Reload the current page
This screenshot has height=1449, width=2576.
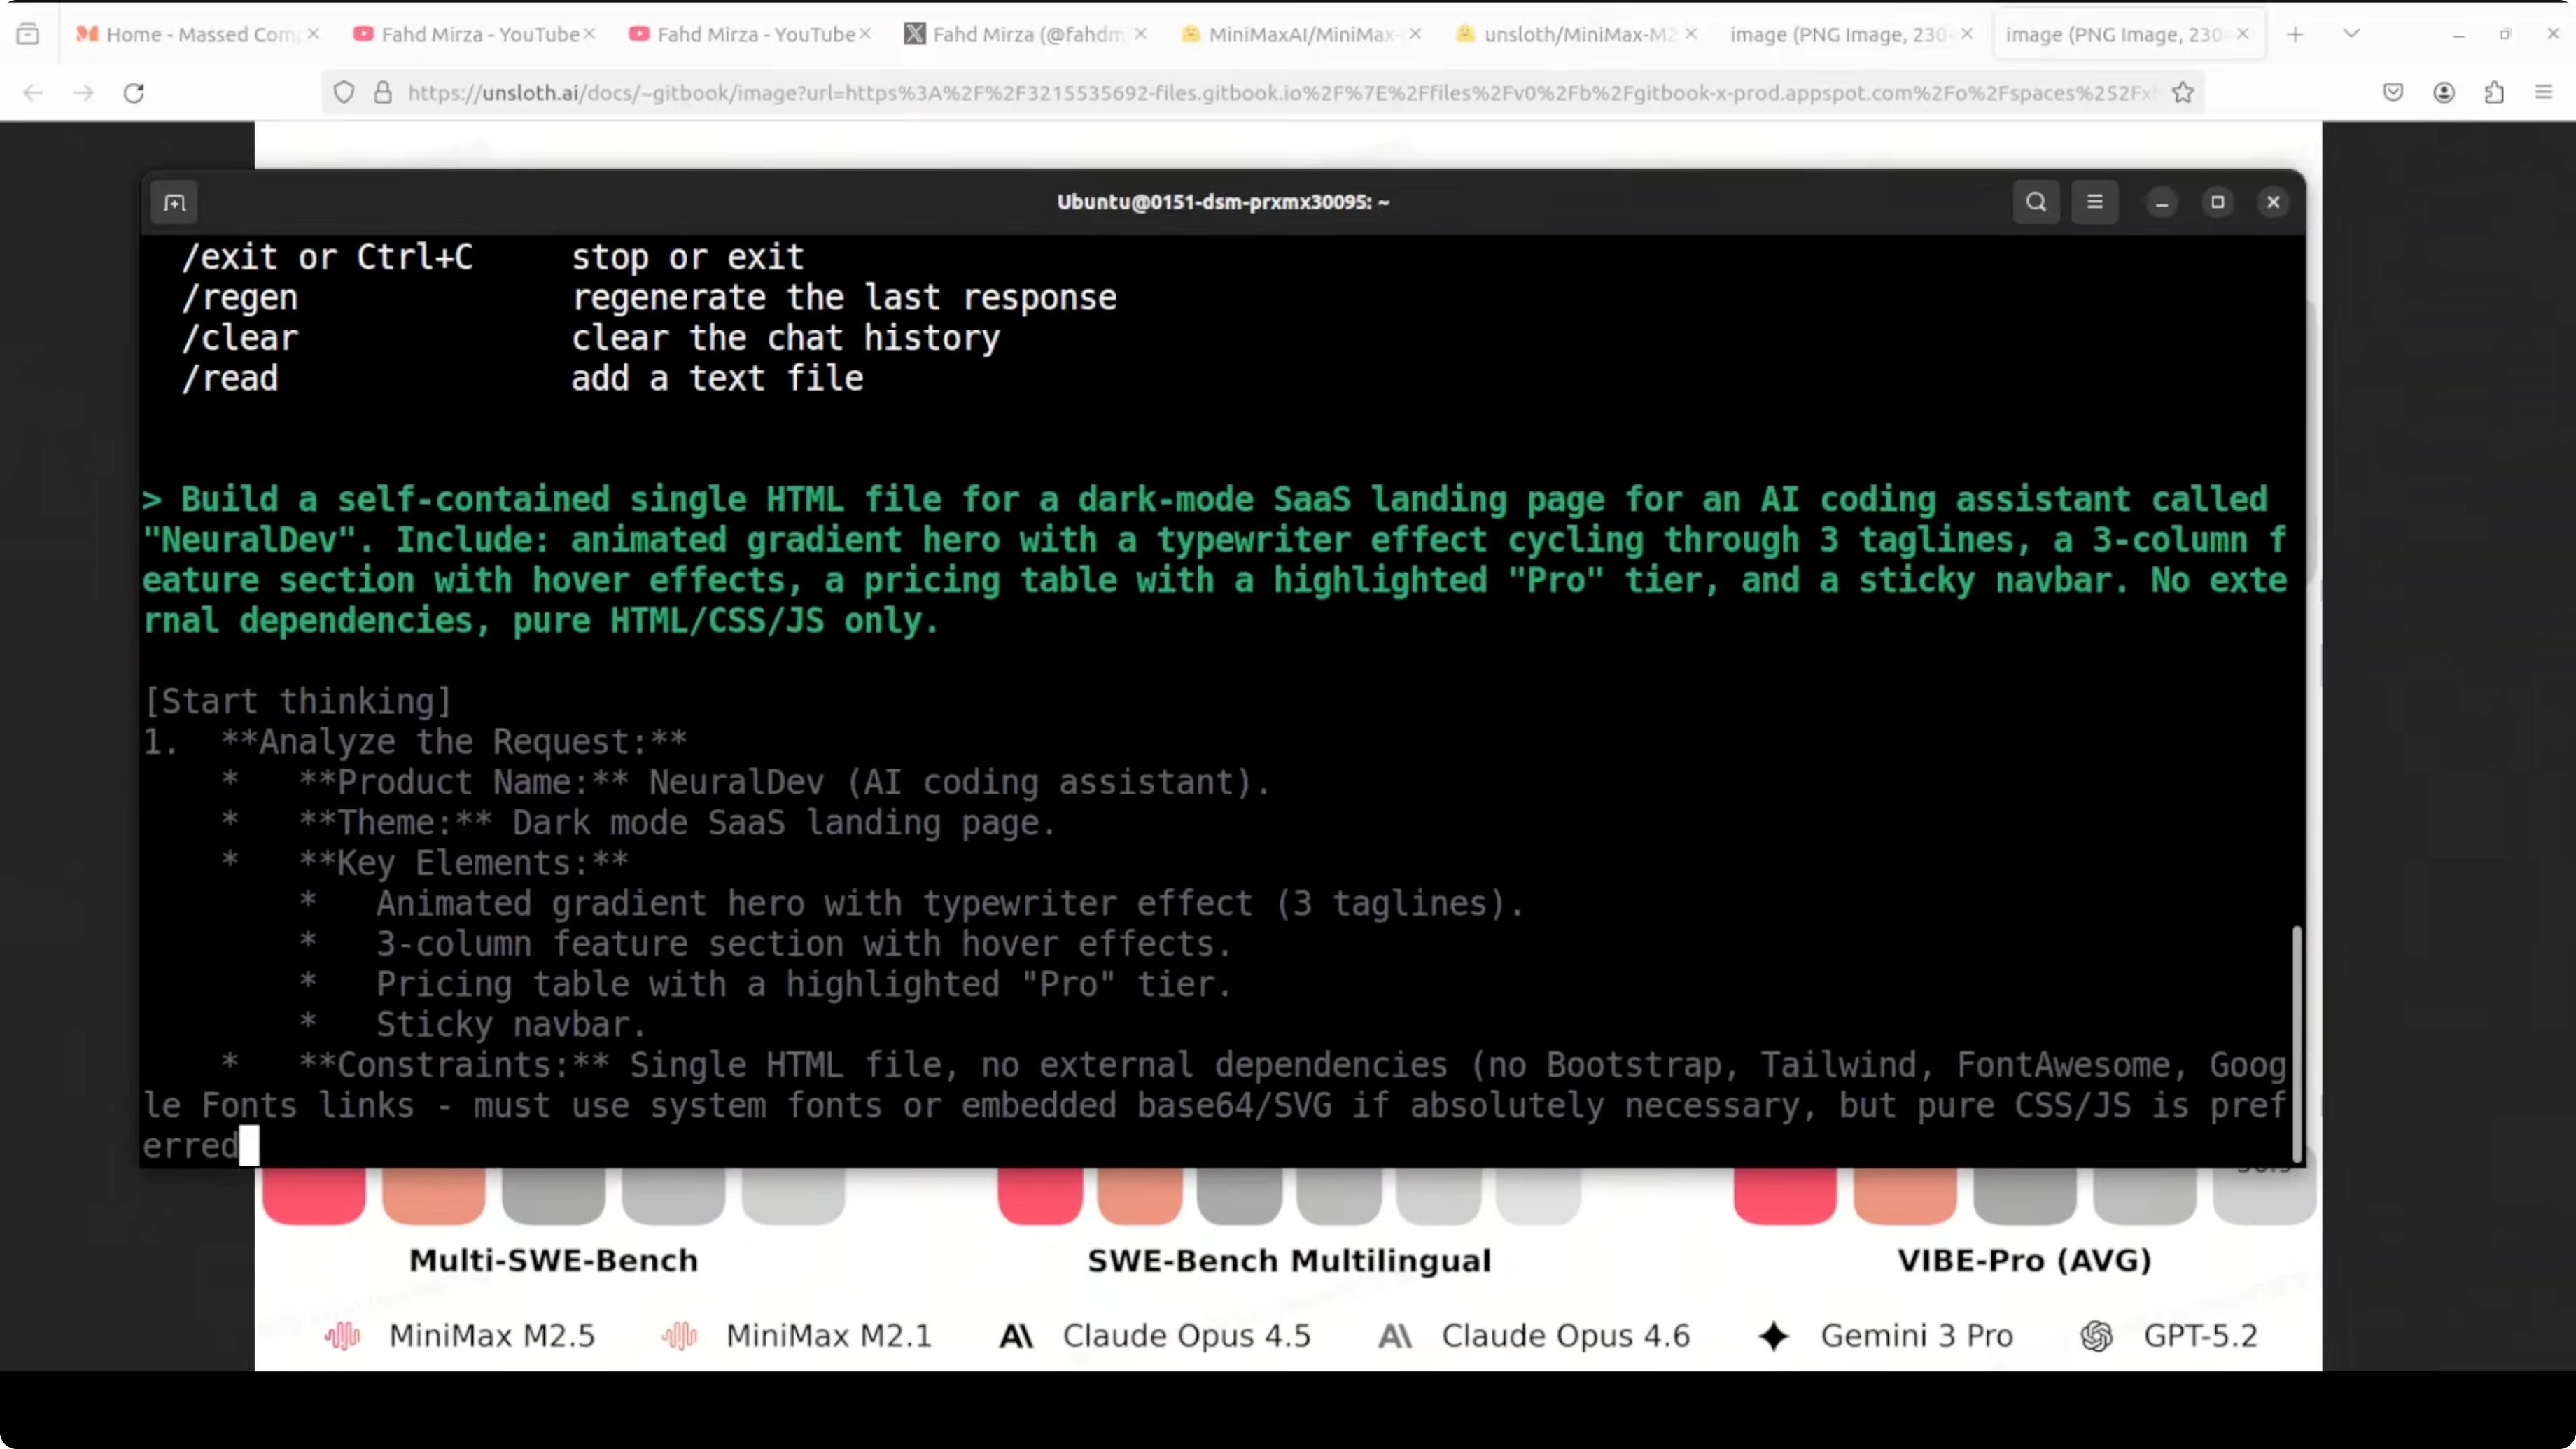[x=134, y=92]
